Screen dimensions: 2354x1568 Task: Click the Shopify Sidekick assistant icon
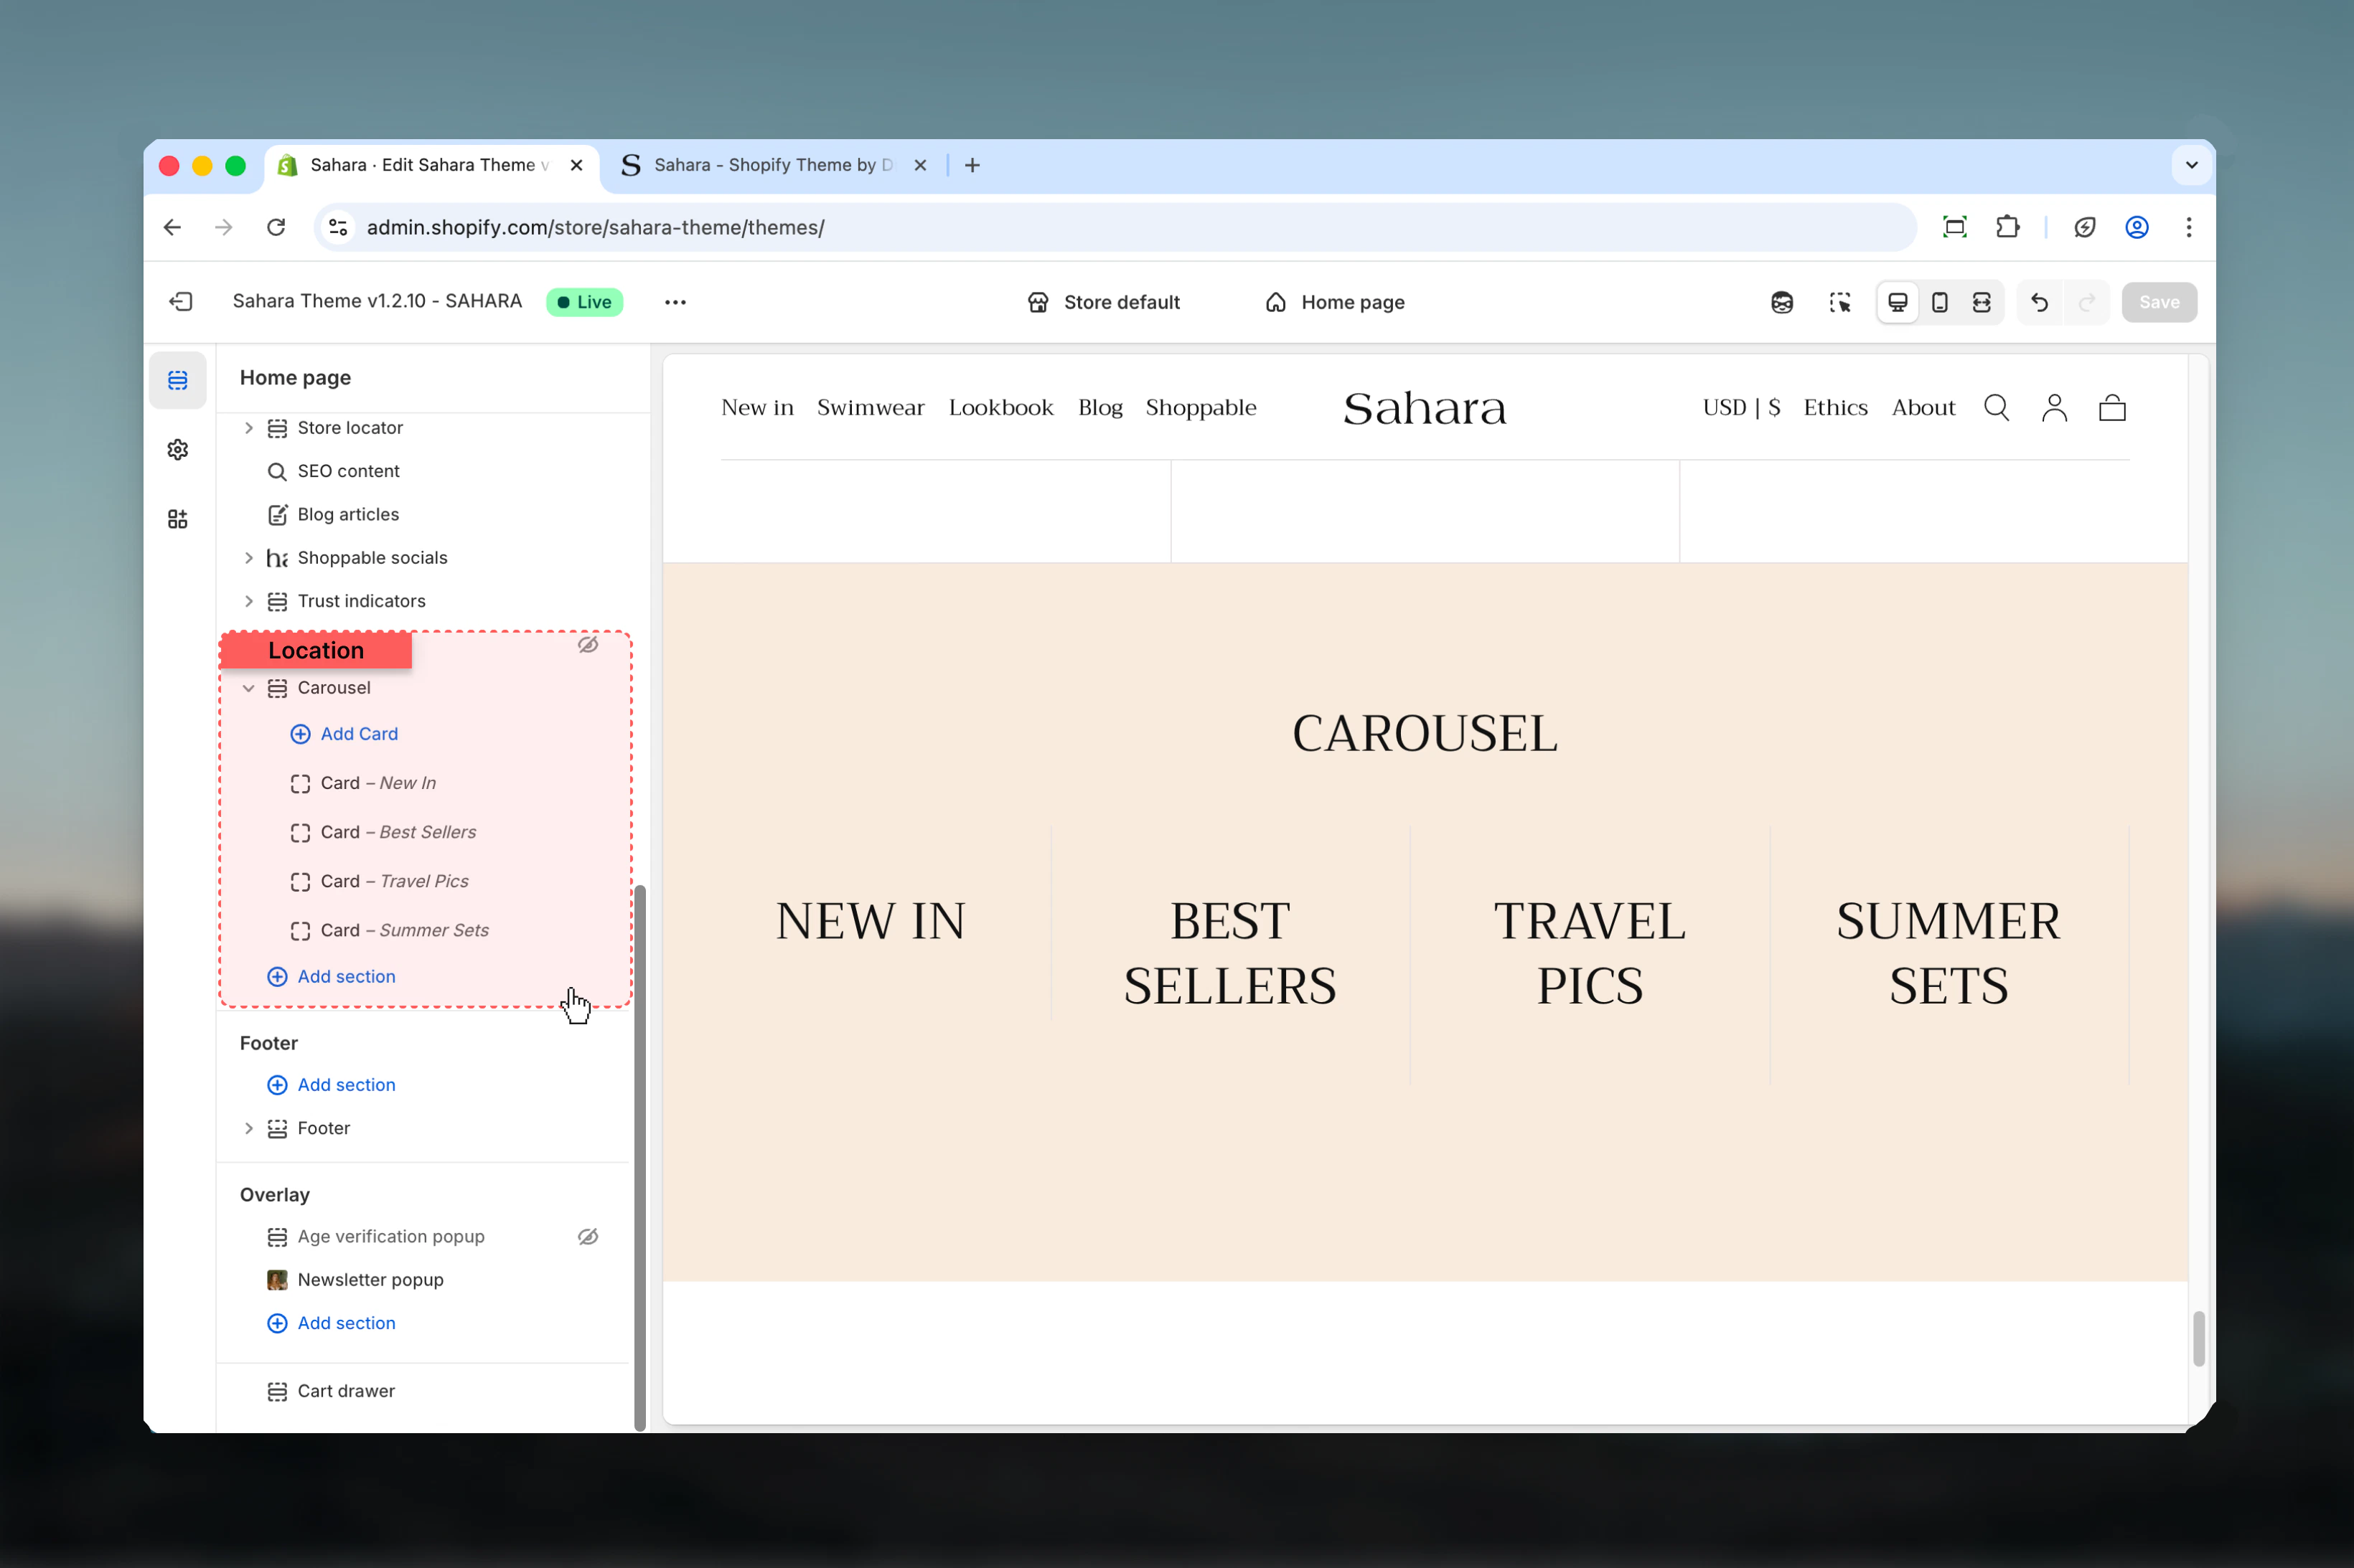(1782, 302)
